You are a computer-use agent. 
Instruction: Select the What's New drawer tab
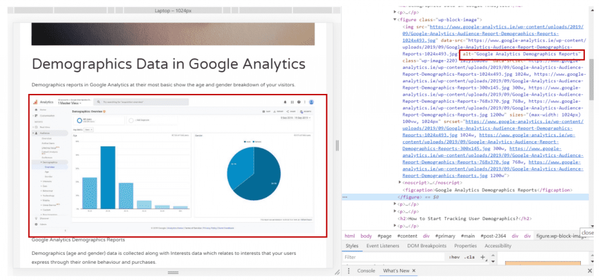coord(396,271)
